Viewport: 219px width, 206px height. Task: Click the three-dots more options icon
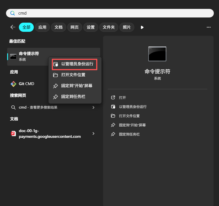click(x=209, y=27)
